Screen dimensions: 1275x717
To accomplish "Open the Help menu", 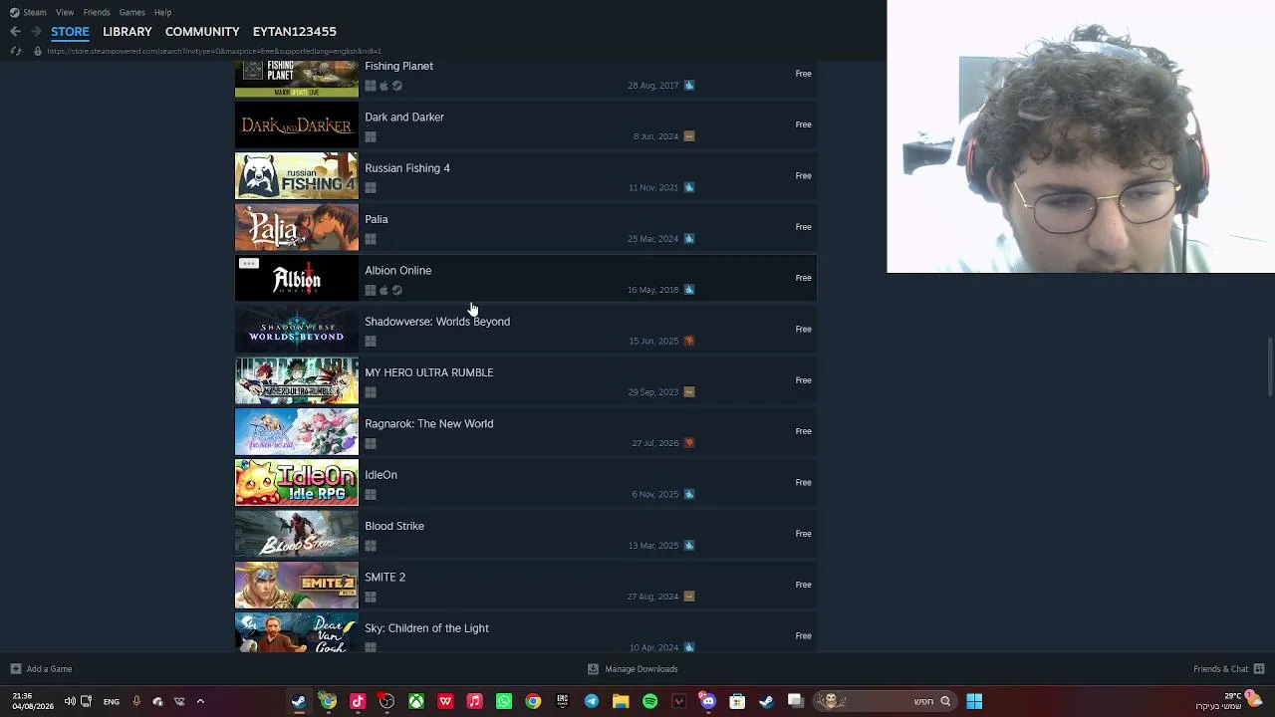I will [x=163, y=12].
